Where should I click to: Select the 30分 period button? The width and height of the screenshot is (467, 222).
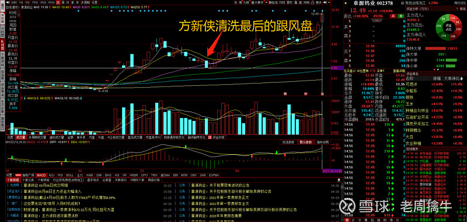pyautogui.click(x=43, y=3)
